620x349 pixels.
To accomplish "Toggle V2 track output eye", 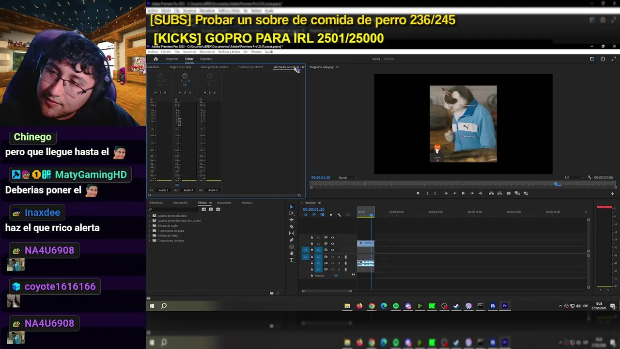I will [332, 243].
